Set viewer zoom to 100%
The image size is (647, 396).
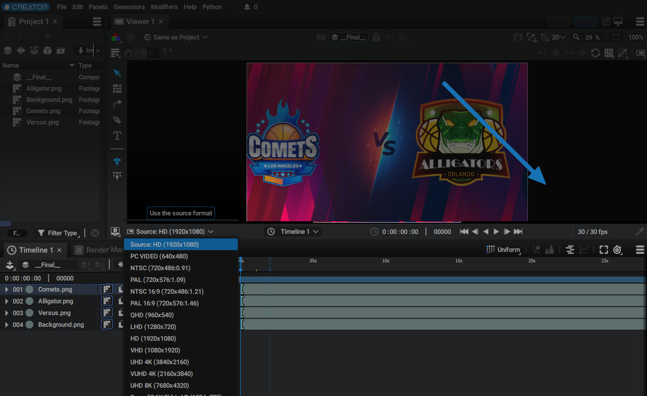click(636, 37)
